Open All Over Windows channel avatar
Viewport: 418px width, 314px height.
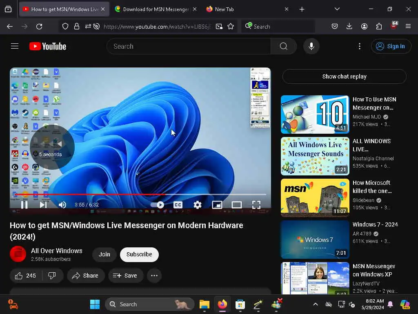click(x=18, y=254)
